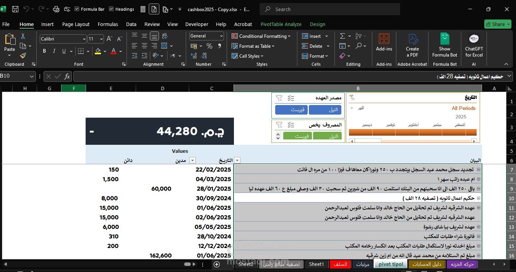Open the Design ribbon tab
This screenshot has height=272, width=516.
(x=317, y=24)
